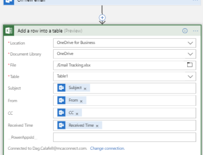Viewport: 203px width, 155px height.
Task: Select the OneDrive for Business value
Action: click(x=76, y=42)
